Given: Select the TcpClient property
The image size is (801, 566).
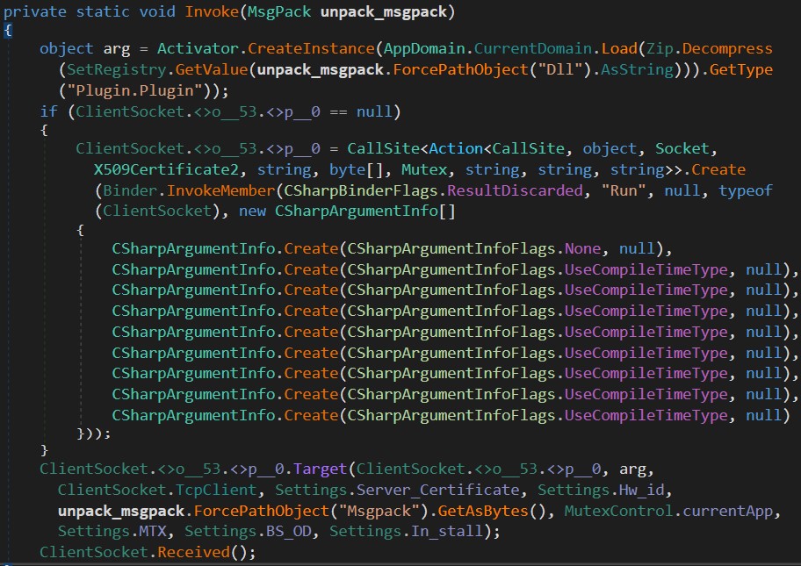Looking at the screenshot, I should tap(216, 490).
